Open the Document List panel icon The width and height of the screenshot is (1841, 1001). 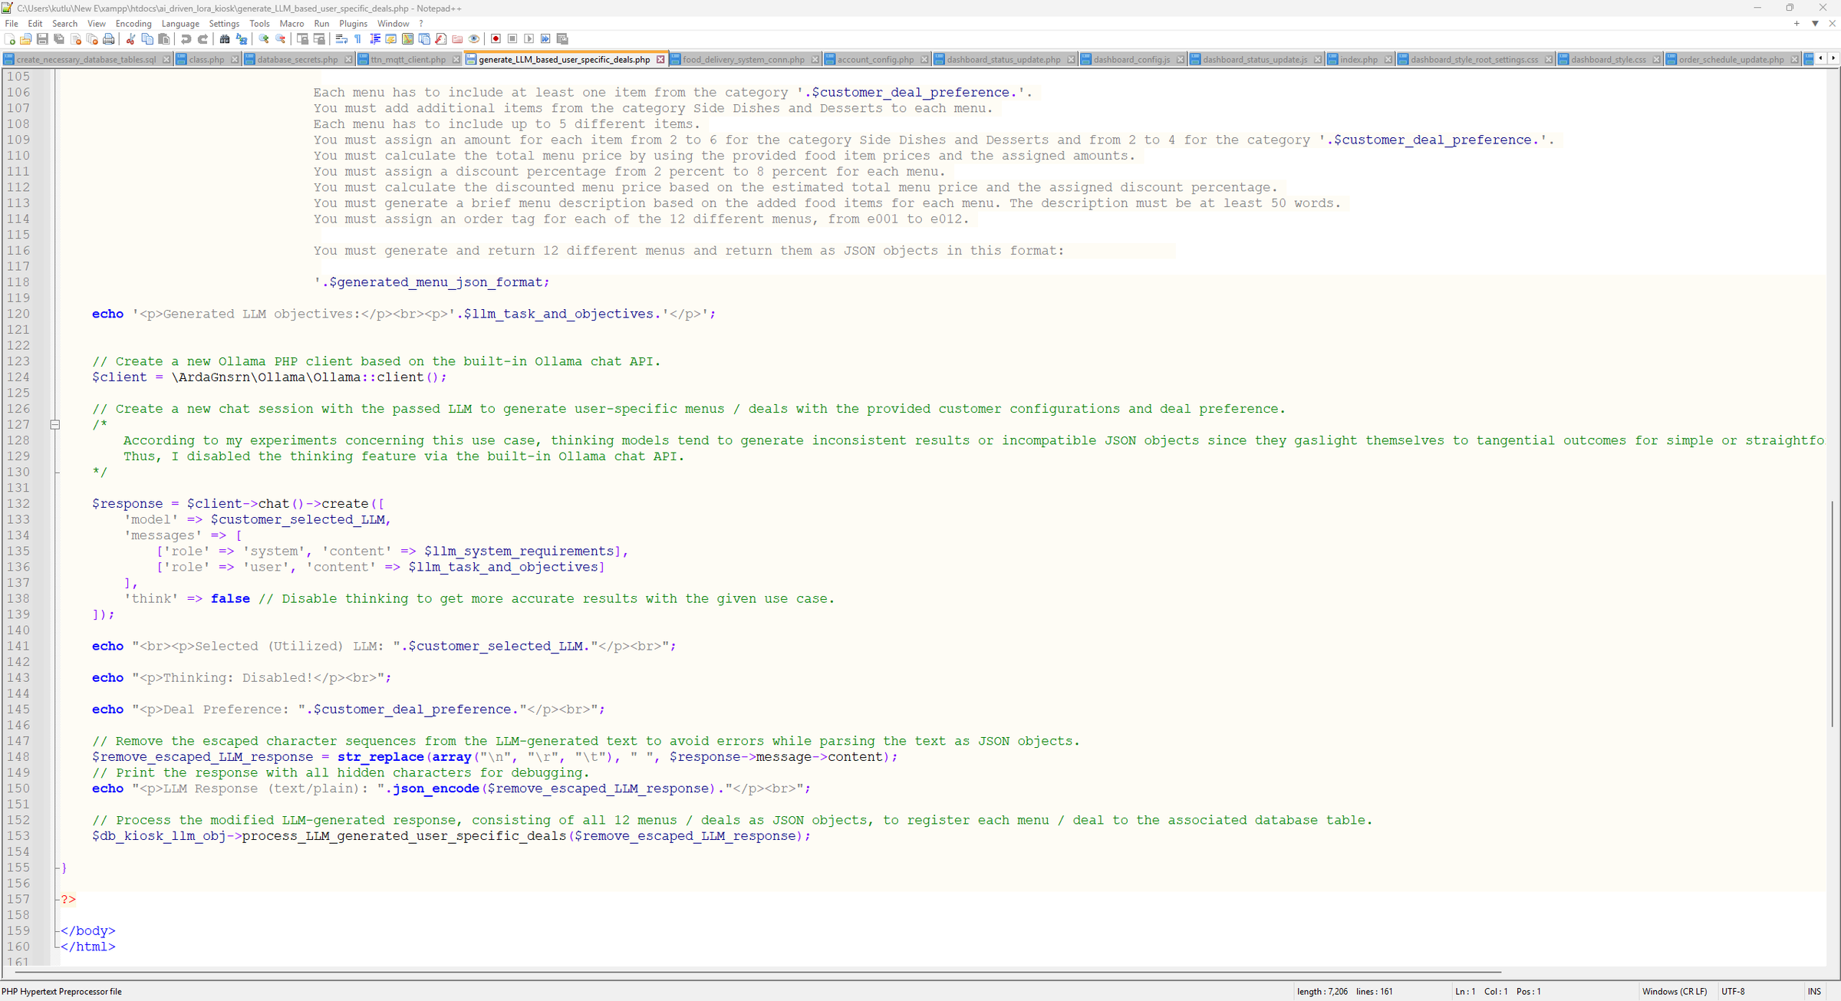pos(424,39)
